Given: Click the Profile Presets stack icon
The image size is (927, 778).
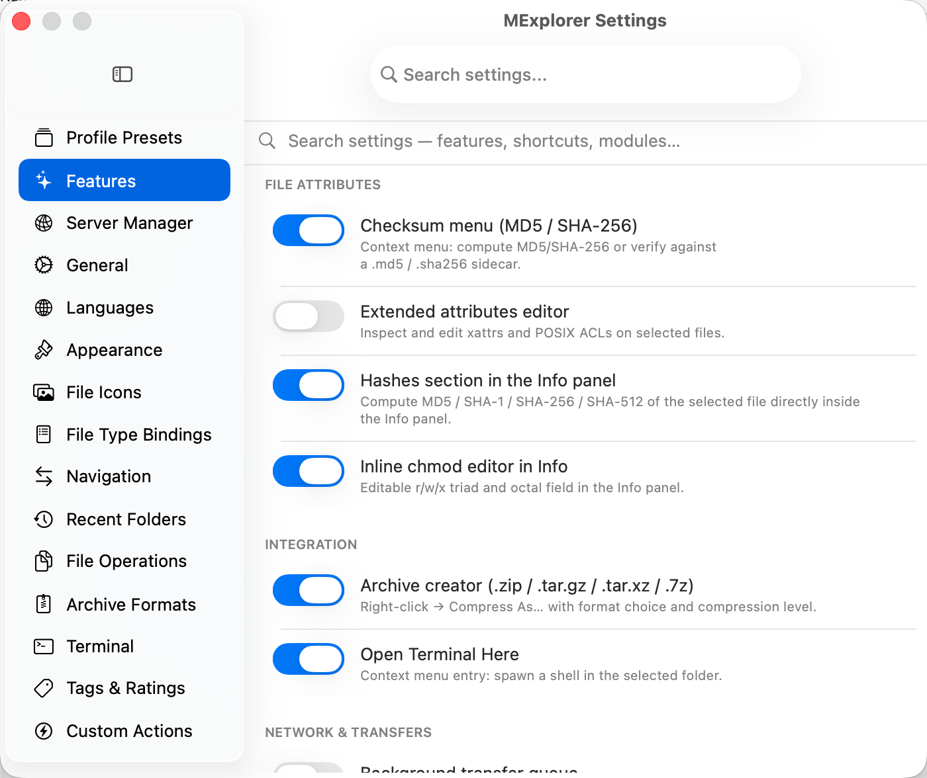Looking at the screenshot, I should click(x=44, y=138).
